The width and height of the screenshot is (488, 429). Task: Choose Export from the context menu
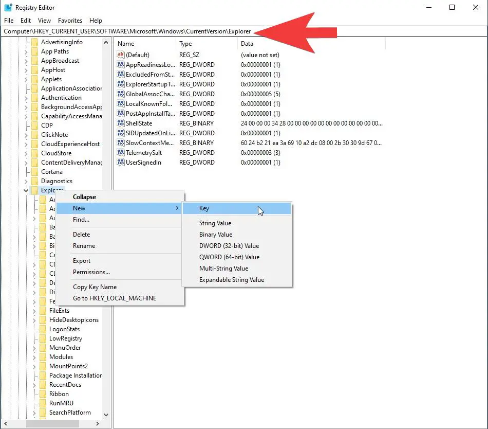[x=120, y=261]
